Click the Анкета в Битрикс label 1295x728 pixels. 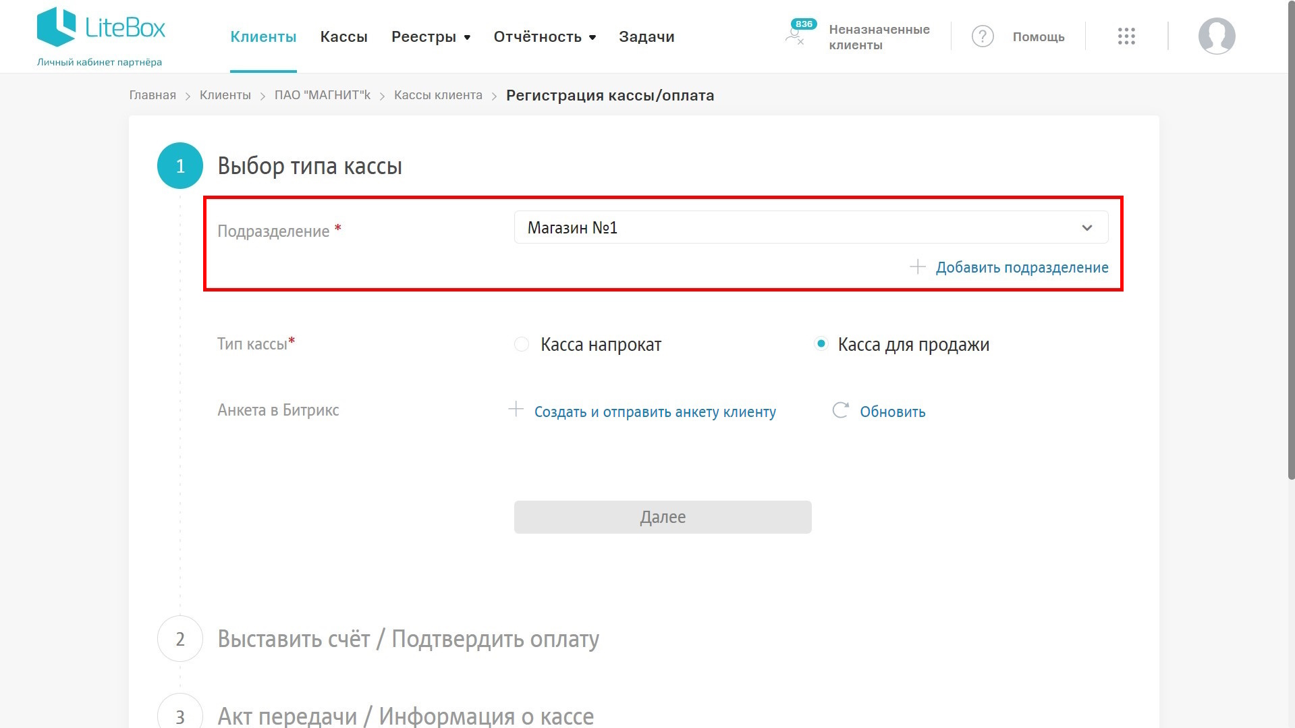point(278,410)
